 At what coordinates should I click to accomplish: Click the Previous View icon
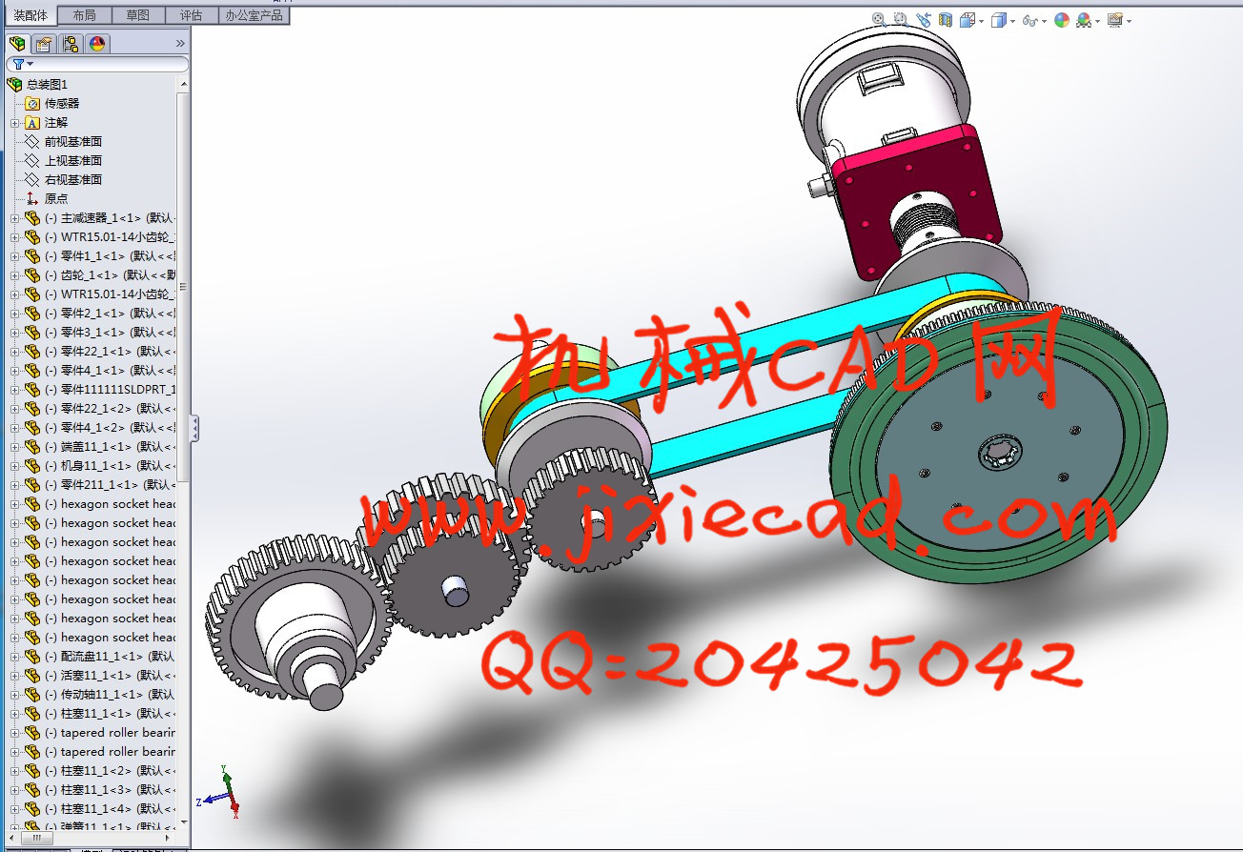click(923, 19)
